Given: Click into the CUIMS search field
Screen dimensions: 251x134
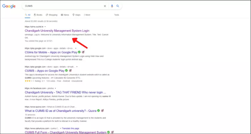Looking at the screenshot, I should 63,6.
